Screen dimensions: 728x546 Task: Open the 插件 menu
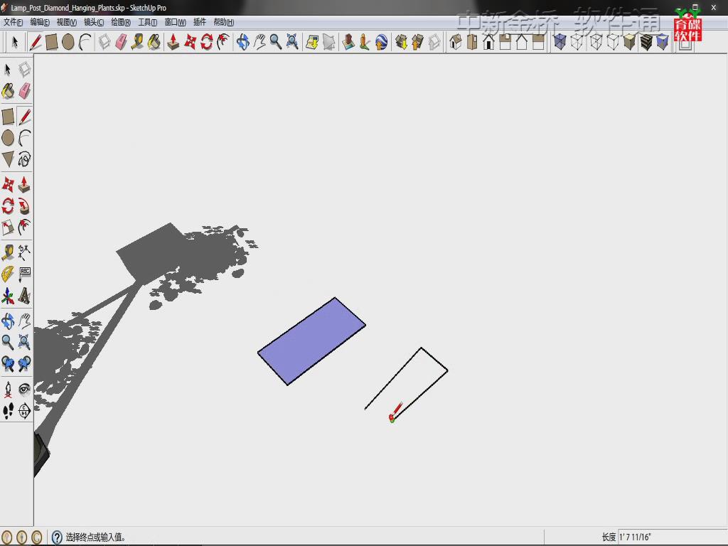[x=200, y=22]
